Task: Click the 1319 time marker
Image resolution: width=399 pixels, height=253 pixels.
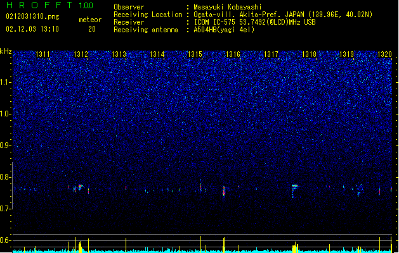Action: click(347, 54)
